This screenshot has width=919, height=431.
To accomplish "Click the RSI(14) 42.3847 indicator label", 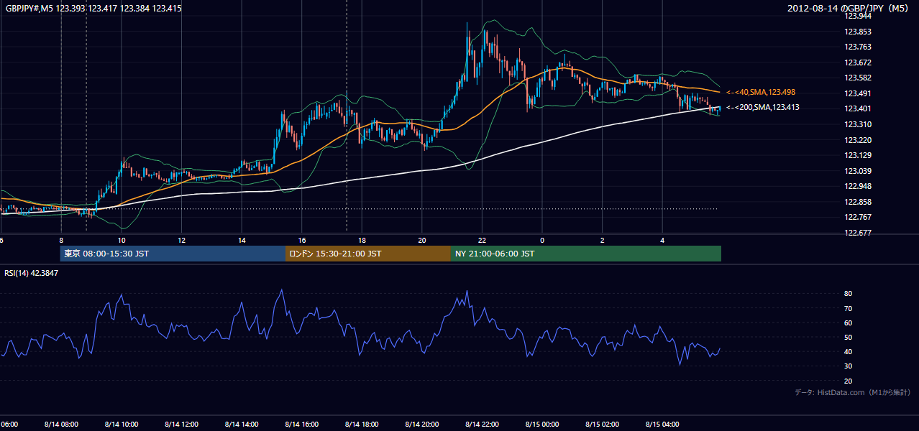I will pyautogui.click(x=32, y=273).
